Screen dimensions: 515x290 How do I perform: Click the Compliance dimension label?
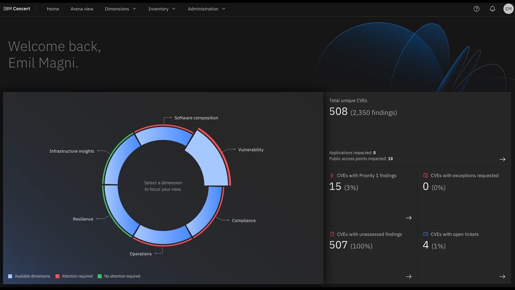tap(244, 221)
